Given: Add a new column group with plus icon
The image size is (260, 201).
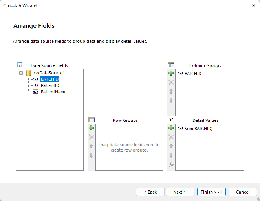Looking at the screenshot, I should tap(171, 73).
